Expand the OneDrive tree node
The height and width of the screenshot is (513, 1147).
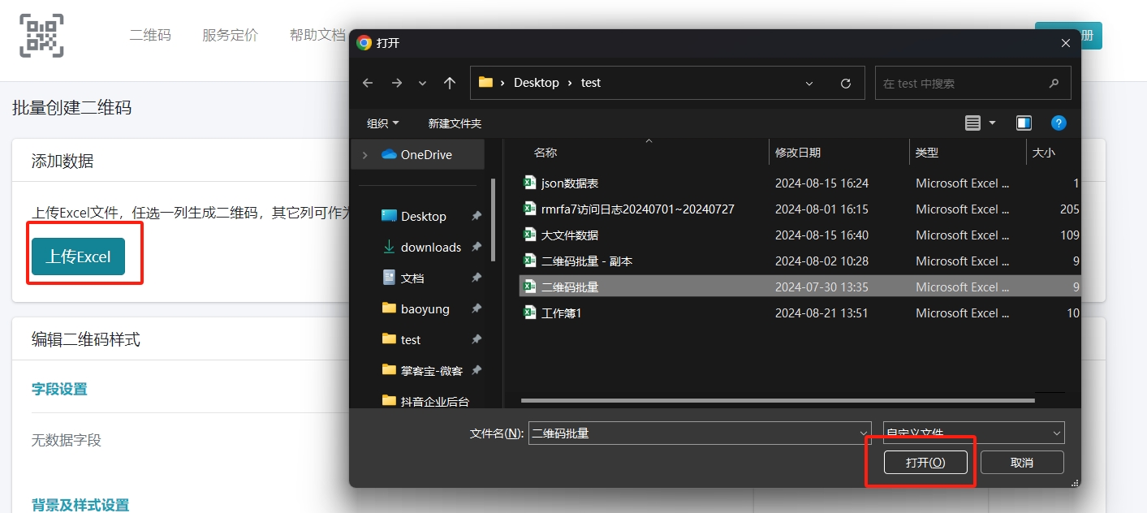[365, 155]
